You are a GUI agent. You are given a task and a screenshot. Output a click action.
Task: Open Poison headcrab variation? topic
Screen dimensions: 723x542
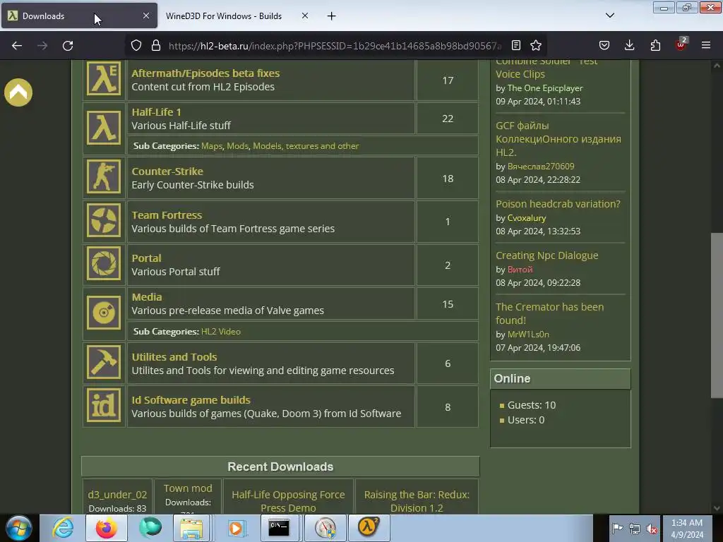[558, 204]
